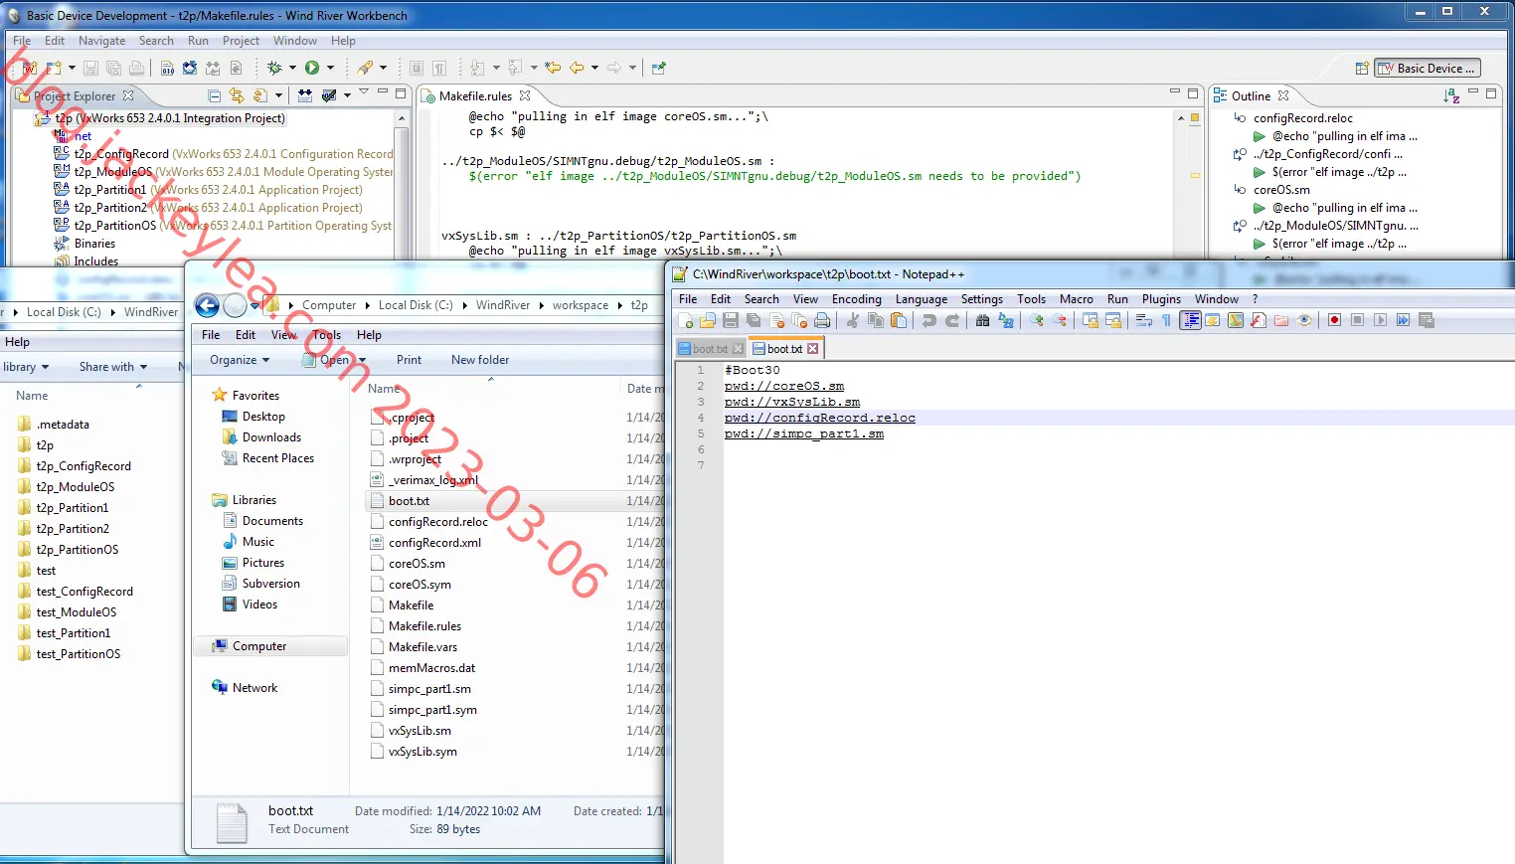This screenshot has height=864, width=1515.
Task: Click the Debug bug icon in Workbench toolbar
Action: [x=274, y=68]
